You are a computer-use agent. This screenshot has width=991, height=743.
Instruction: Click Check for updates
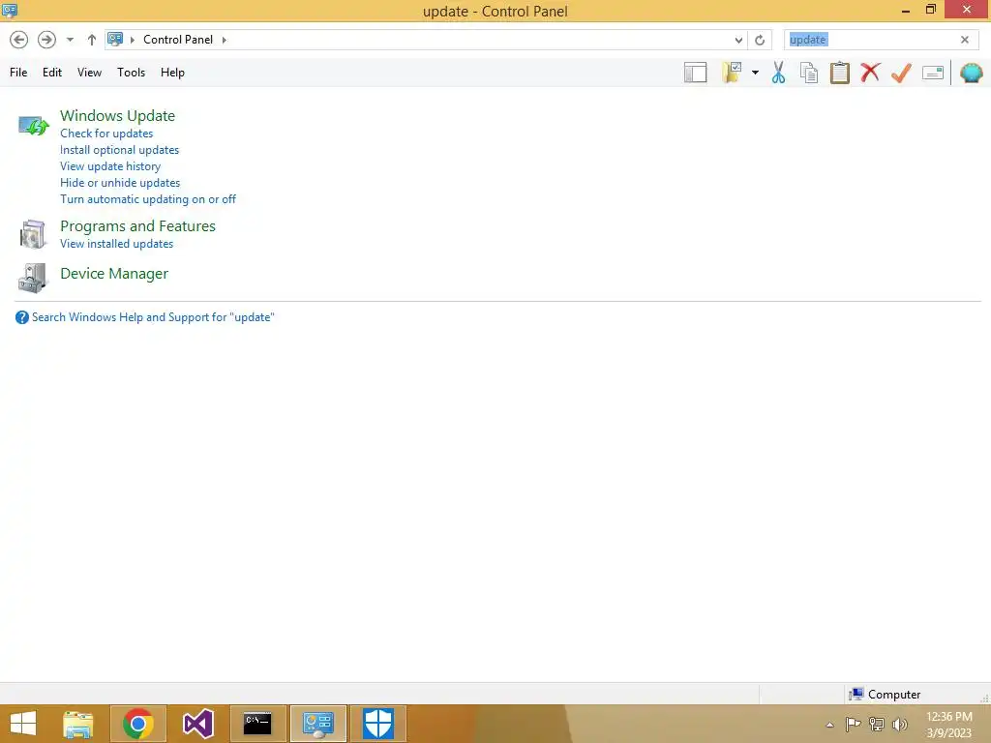106,134
